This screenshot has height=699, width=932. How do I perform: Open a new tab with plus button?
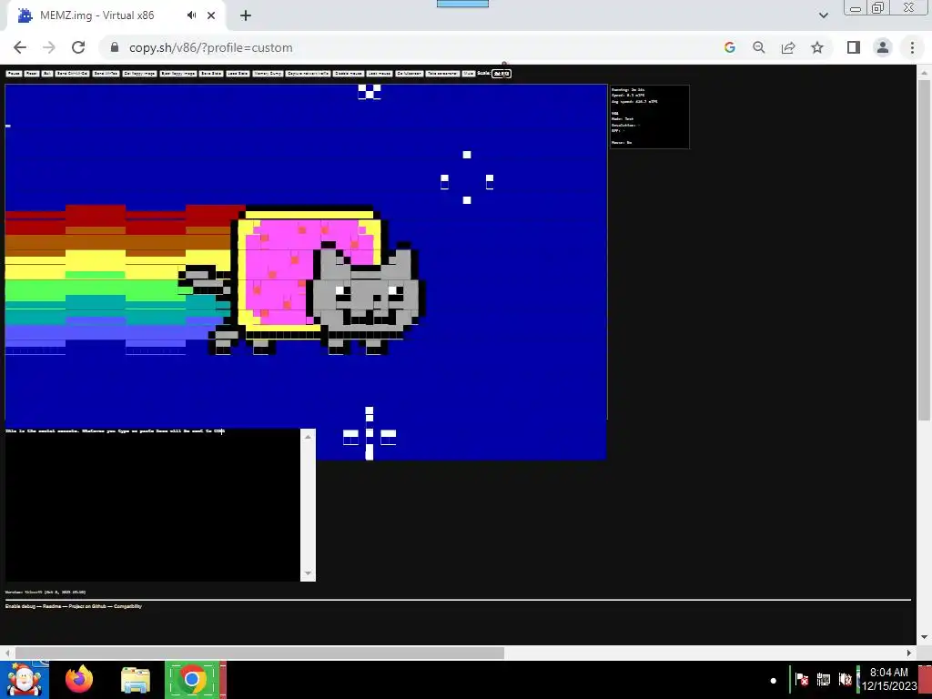pyautogui.click(x=246, y=15)
